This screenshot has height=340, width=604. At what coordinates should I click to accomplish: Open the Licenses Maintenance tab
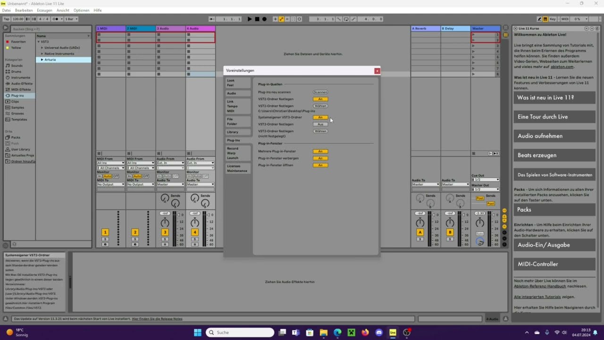tap(237, 169)
